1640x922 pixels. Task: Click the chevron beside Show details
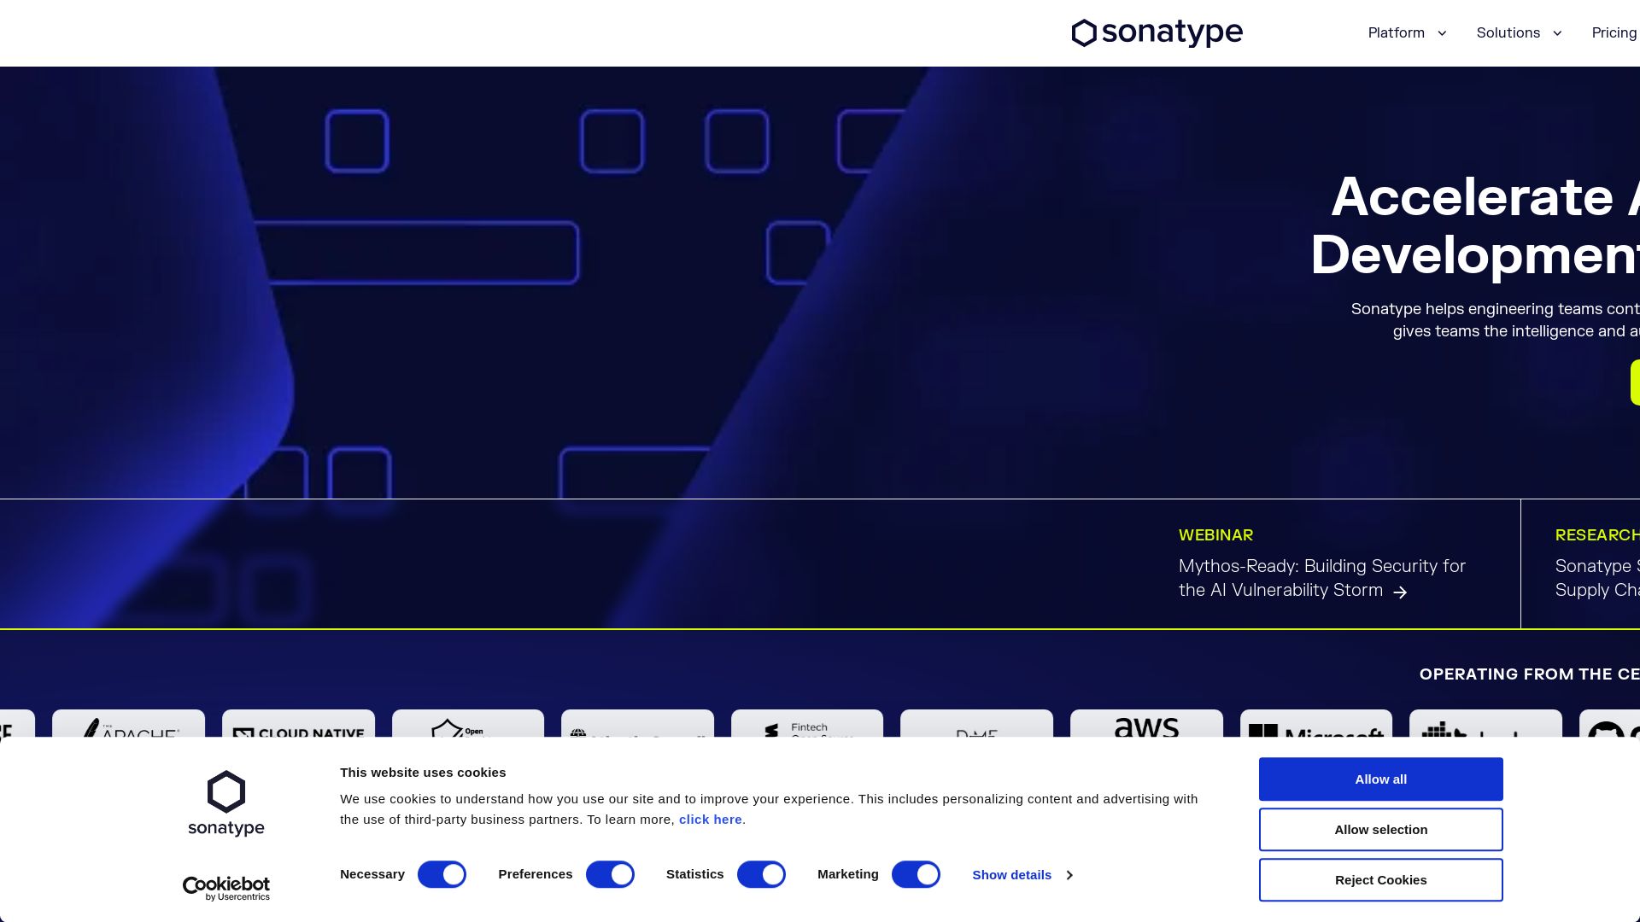[x=1069, y=875]
